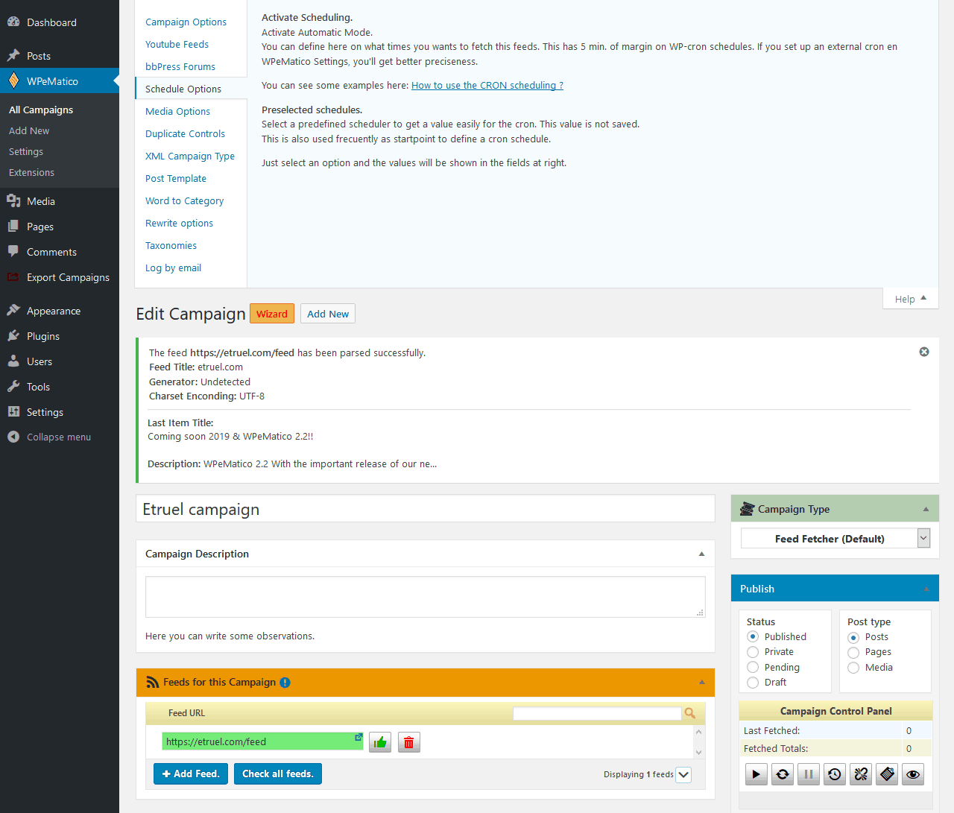954x813 pixels.
Task: Preview the campaign with the eye icon
Action: [912, 774]
